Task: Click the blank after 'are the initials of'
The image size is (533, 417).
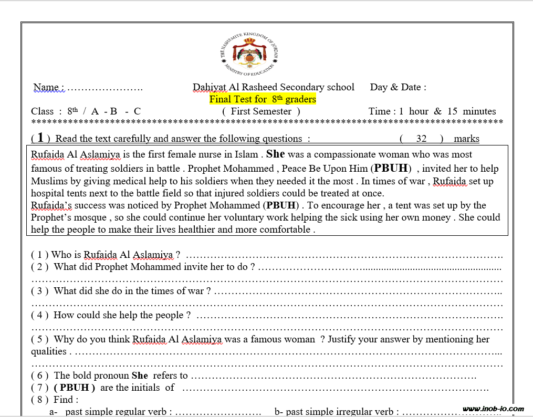Action: 335,388
